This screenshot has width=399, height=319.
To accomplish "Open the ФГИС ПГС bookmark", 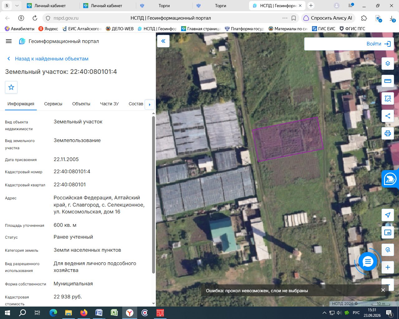I will [352, 29].
